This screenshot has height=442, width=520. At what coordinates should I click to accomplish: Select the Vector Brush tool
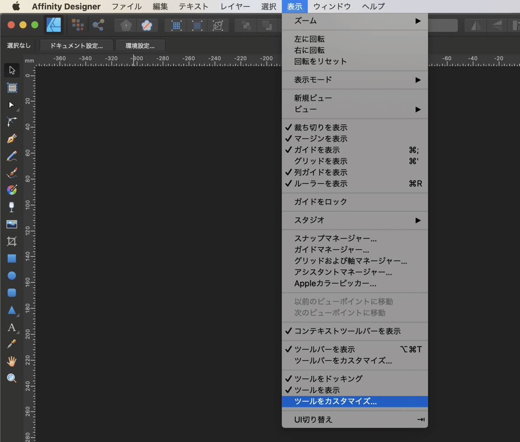tap(12, 173)
